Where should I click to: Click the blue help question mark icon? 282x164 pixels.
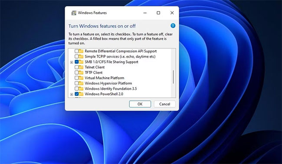tap(173, 26)
